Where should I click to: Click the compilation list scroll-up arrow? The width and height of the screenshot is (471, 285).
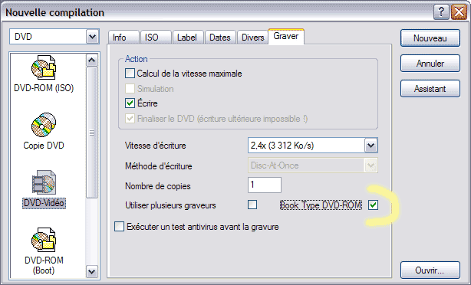click(x=91, y=61)
